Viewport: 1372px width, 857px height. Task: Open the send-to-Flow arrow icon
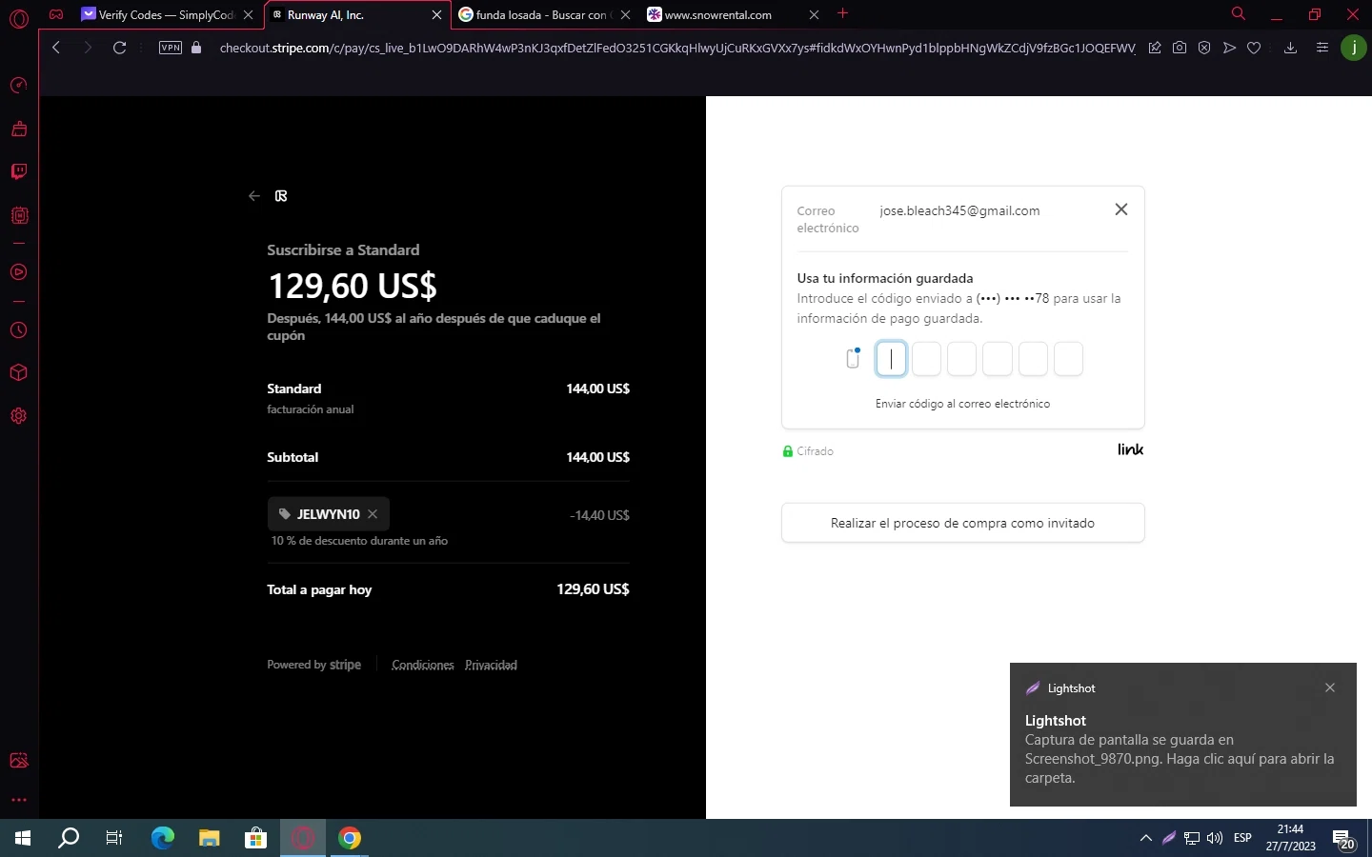click(1229, 48)
